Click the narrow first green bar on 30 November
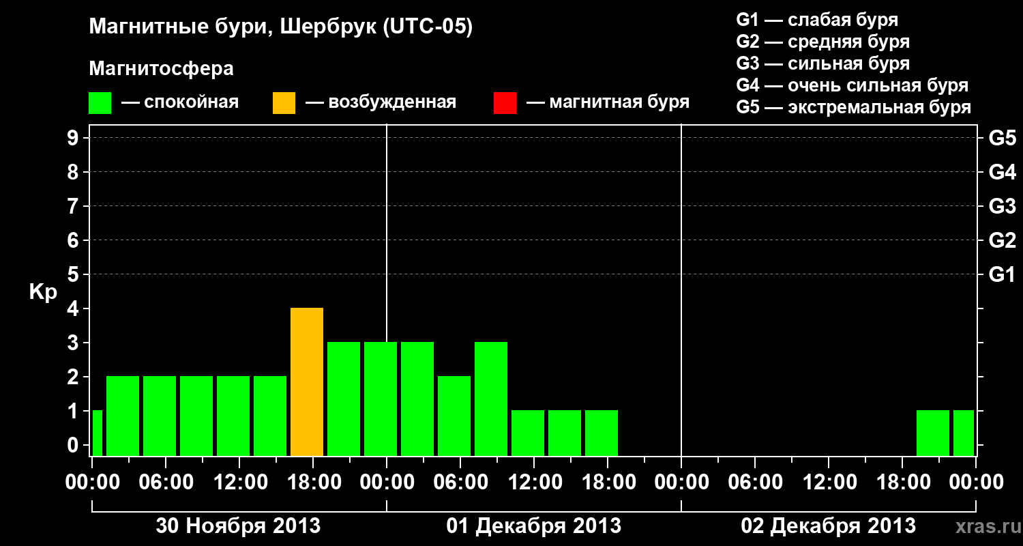The width and height of the screenshot is (1023, 546). 97,433
